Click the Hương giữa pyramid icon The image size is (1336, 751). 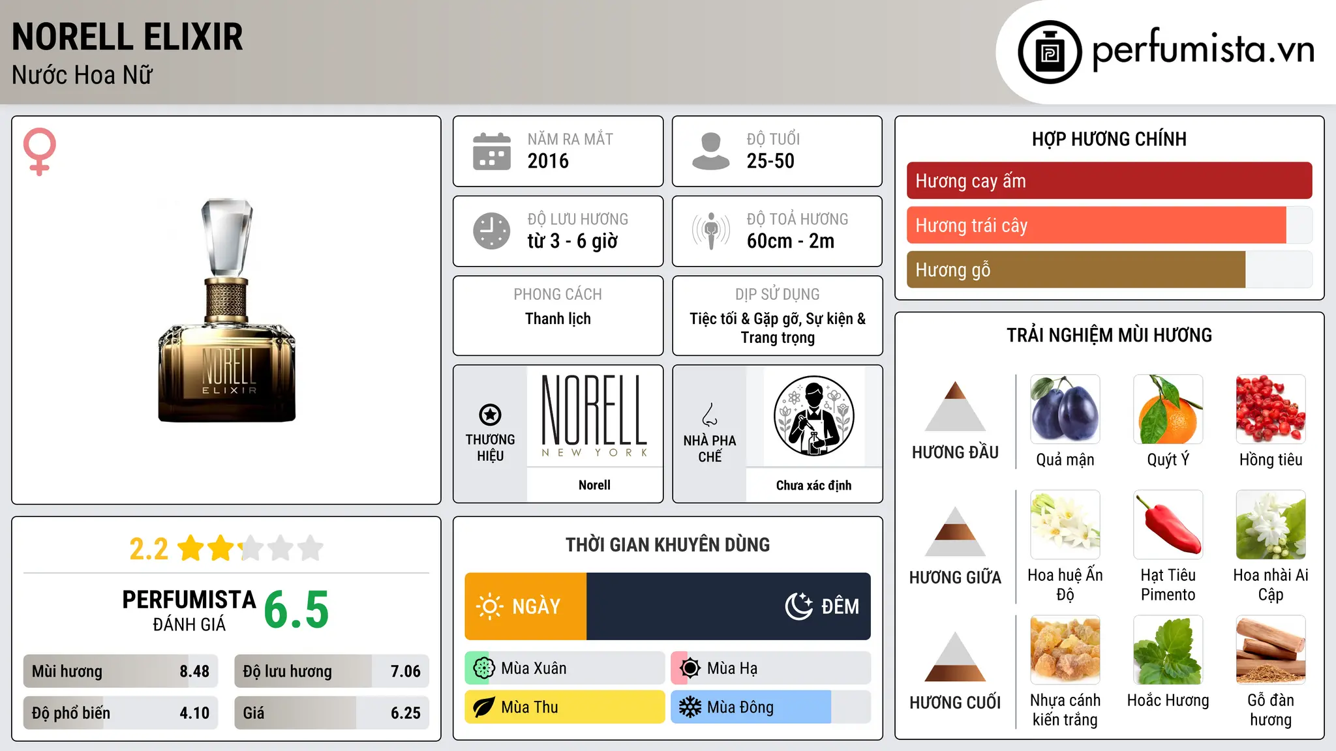click(x=956, y=531)
